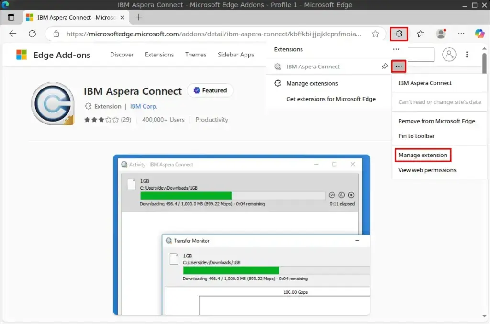Click Manage extensions text in the panel
Screen dimensions: 490x324
pos(312,83)
